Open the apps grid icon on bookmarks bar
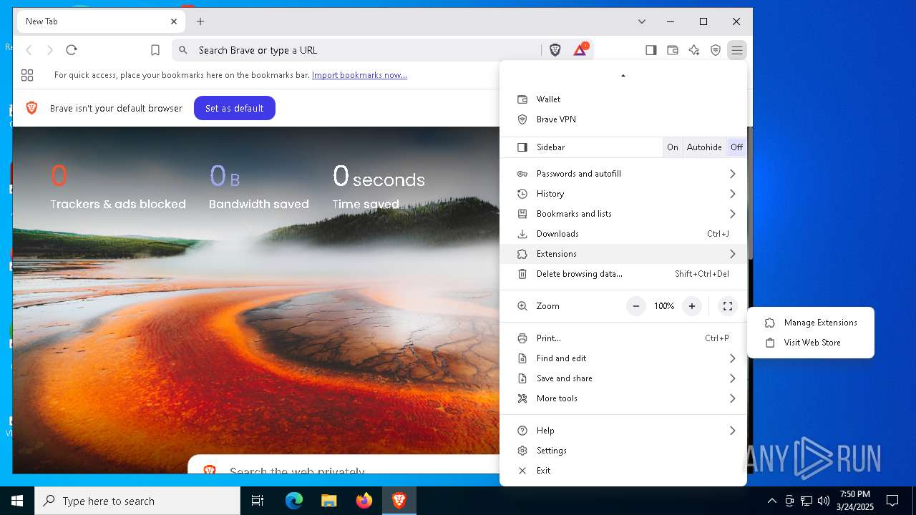Viewport: 916px width, 515px height. pyautogui.click(x=27, y=75)
